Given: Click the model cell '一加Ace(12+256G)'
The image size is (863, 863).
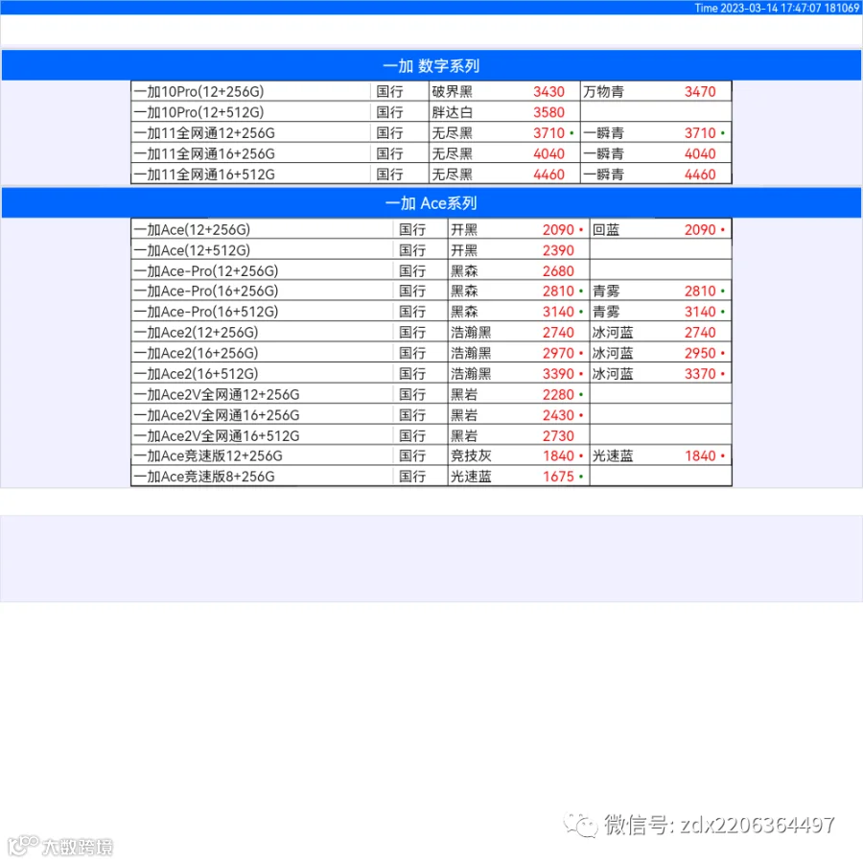Looking at the screenshot, I should tap(192, 229).
